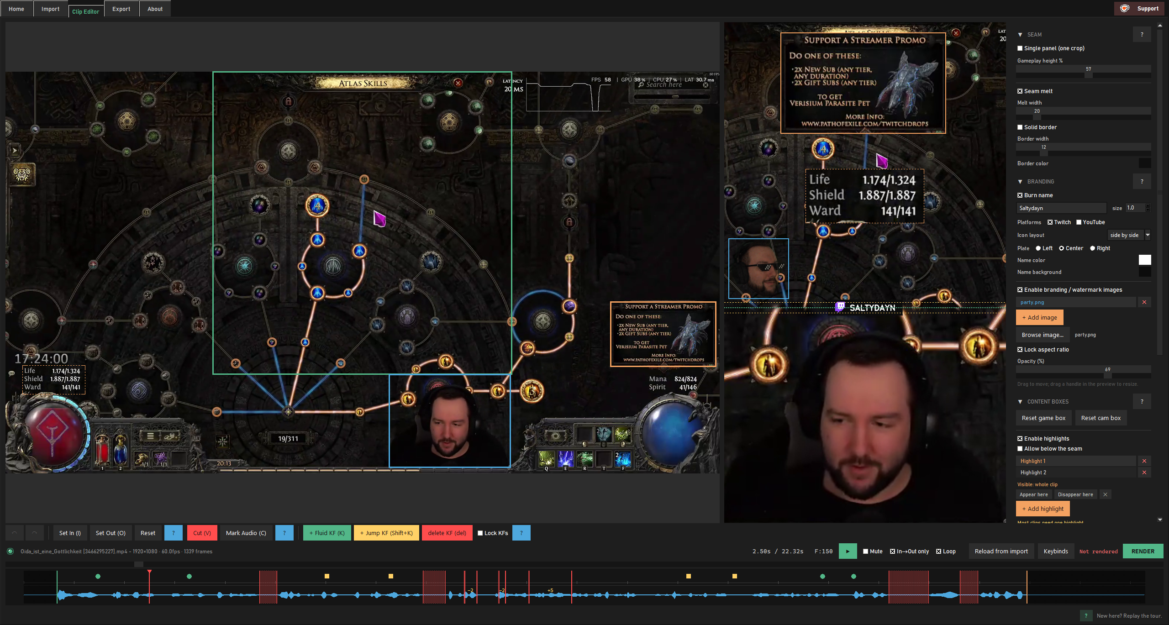Click the green status indicator beside the filename
Image resolution: width=1169 pixels, height=625 pixels.
click(x=10, y=551)
